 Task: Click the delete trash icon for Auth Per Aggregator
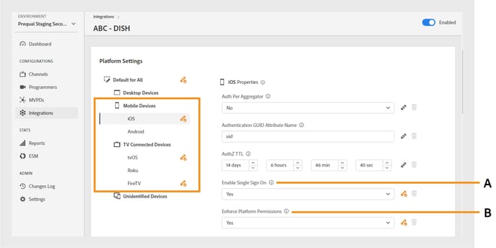(414, 108)
